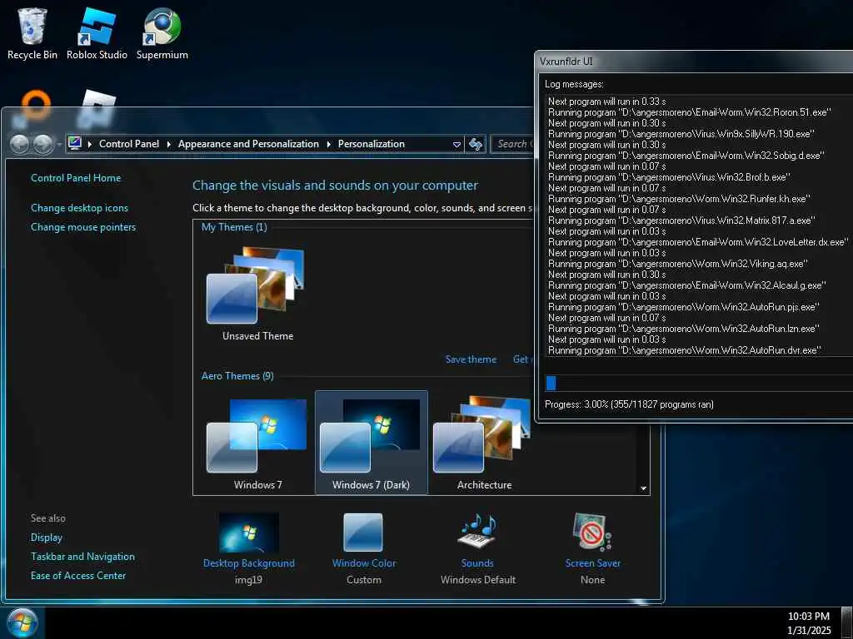This screenshot has width=853, height=639.
Task: Click the Sounds link label
Action: click(x=477, y=563)
